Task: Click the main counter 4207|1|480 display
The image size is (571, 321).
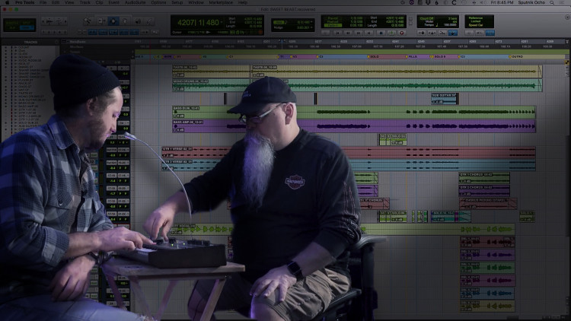Action: 198,23
